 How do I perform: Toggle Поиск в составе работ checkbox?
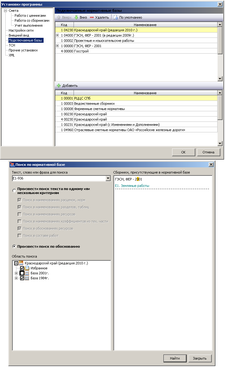[19, 236]
